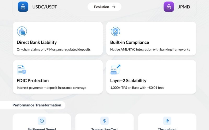Click the USDC/USDT label text
Viewport: 209px width, 130px height.
(x=45, y=7)
